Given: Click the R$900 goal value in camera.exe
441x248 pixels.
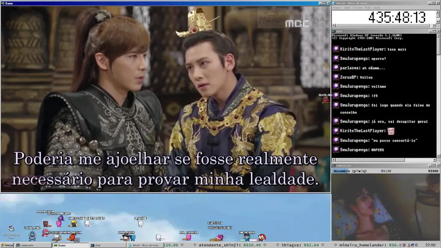Looking at the screenshot, I should [x=433, y=171].
